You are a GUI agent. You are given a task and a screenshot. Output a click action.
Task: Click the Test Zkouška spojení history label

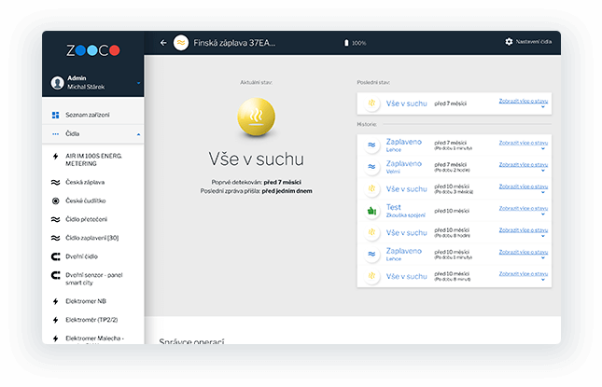point(405,211)
